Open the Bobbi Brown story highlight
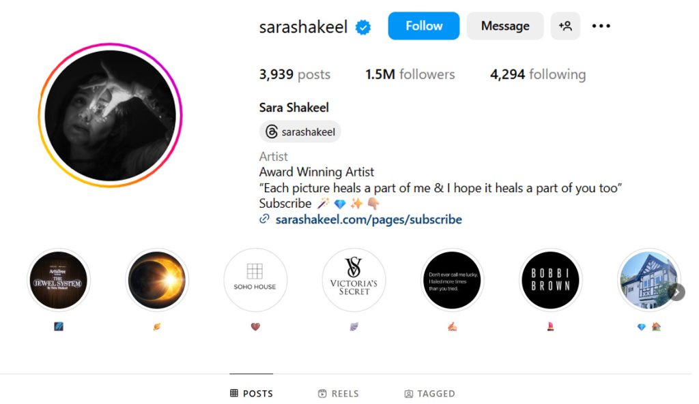This screenshot has height=404, width=699. click(551, 280)
